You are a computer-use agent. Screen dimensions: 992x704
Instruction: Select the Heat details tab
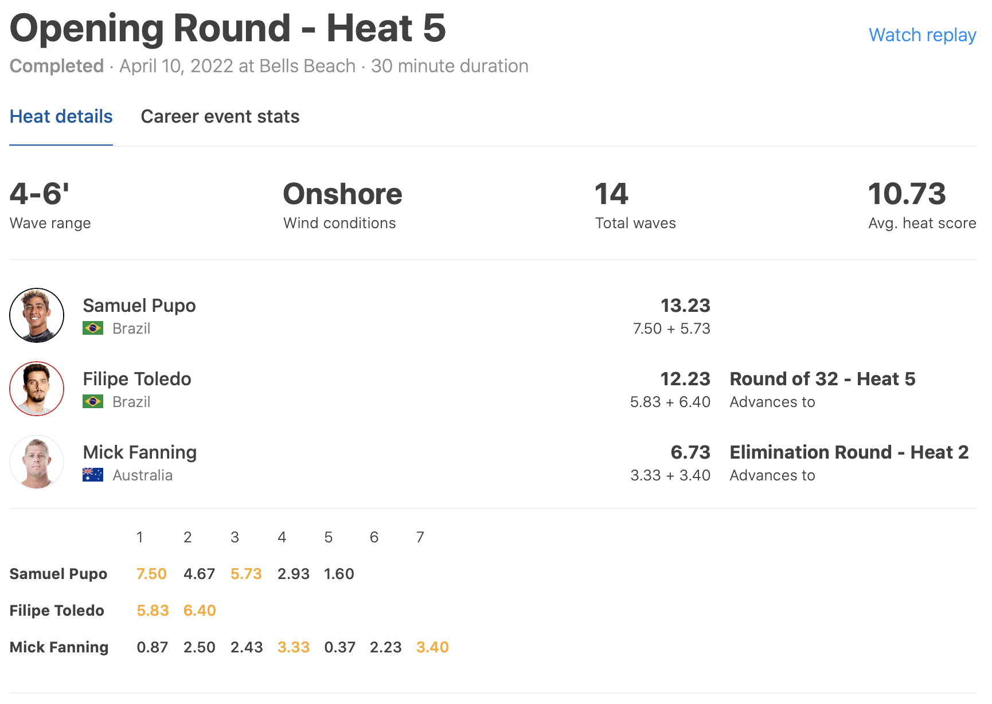click(x=61, y=116)
